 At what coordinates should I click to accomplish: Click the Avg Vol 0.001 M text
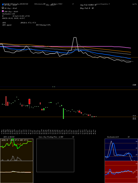(88, 5)
